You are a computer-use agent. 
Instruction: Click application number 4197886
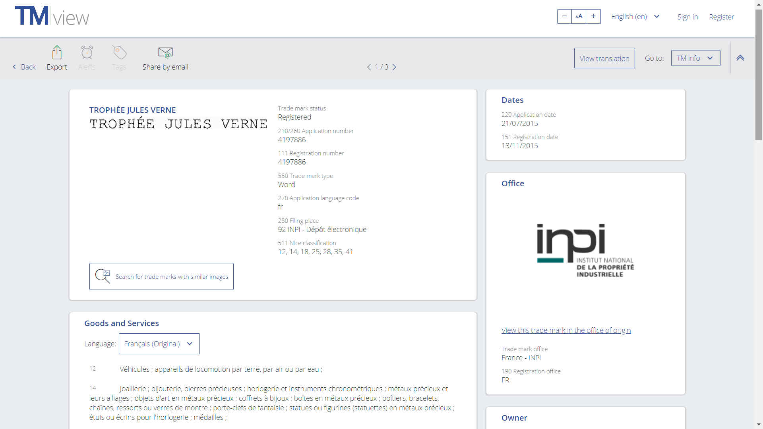click(292, 140)
